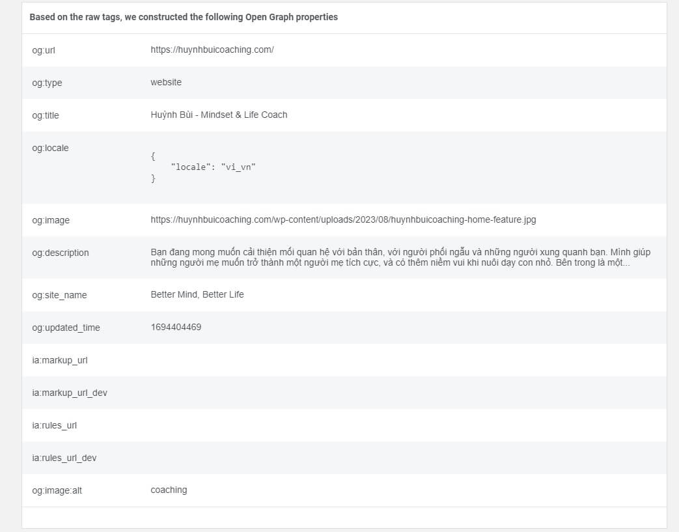The width and height of the screenshot is (679, 532).
Task: Select the og:updated_time property label
Action: (x=66, y=328)
